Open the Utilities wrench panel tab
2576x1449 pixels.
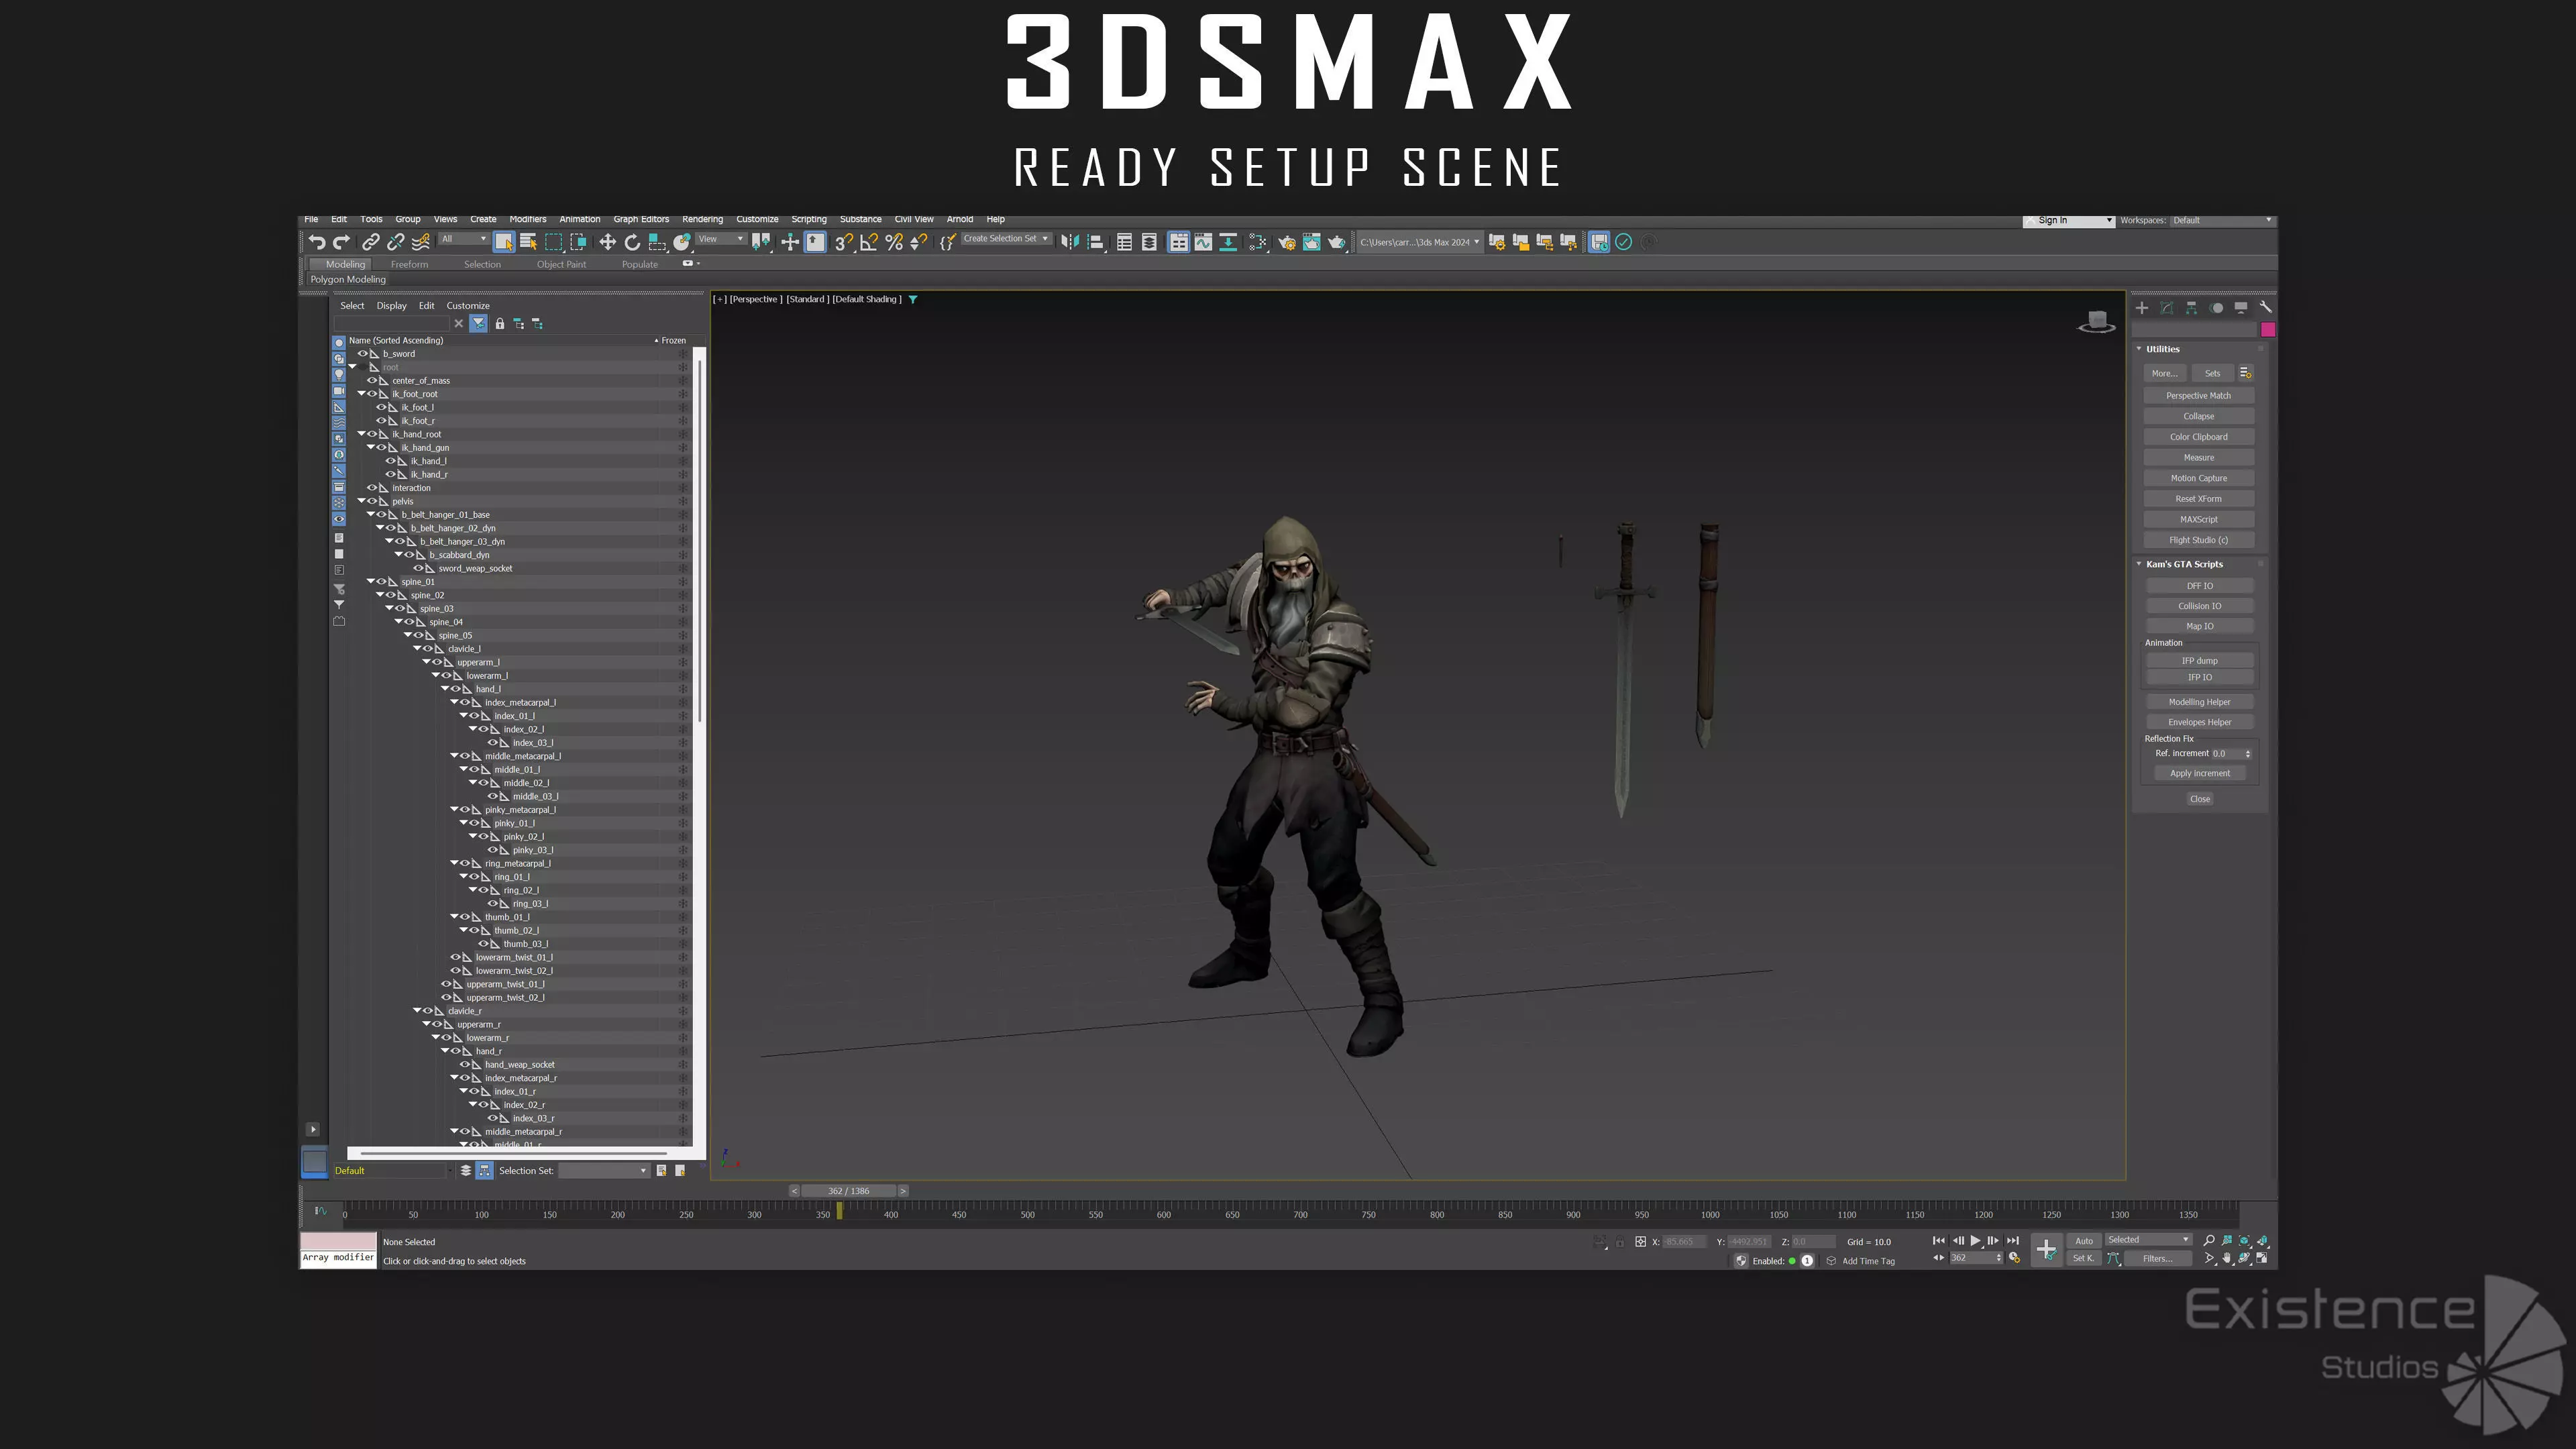click(2265, 308)
